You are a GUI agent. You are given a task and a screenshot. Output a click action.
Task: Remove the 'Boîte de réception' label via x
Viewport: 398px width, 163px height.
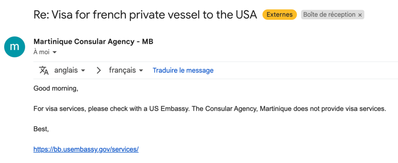click(x=360, y=15)
